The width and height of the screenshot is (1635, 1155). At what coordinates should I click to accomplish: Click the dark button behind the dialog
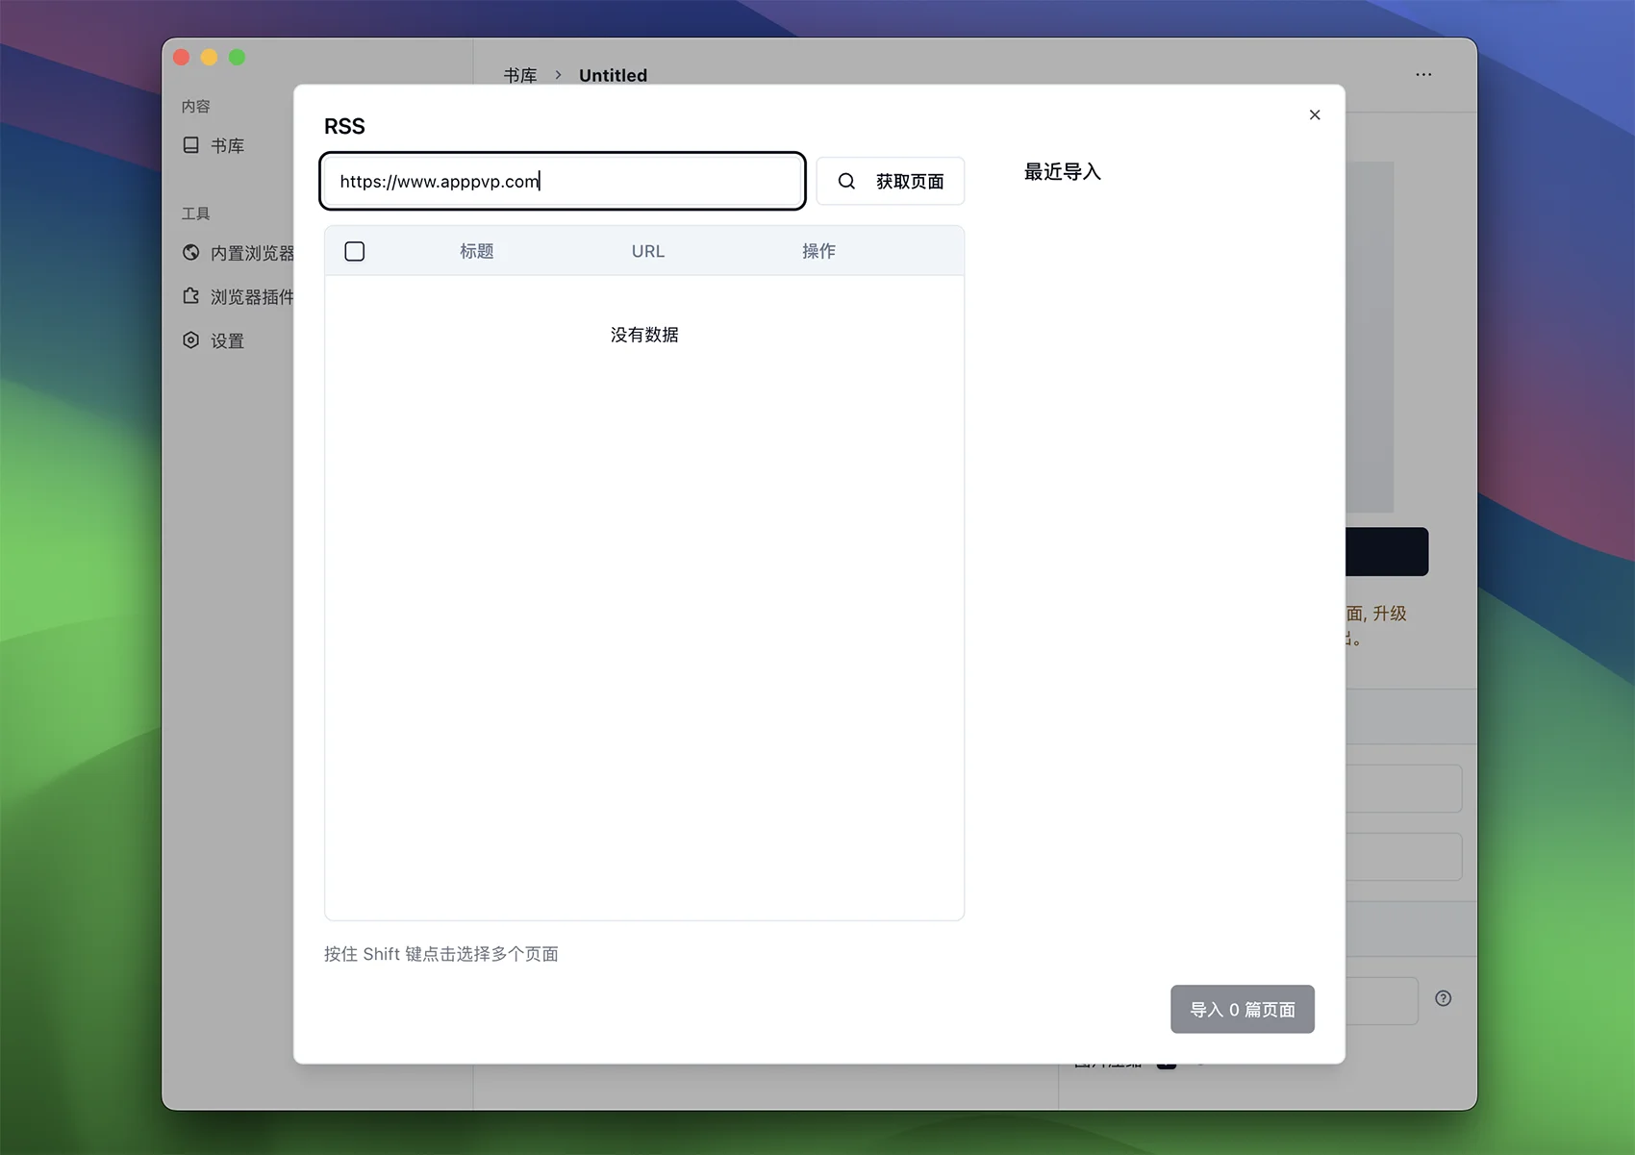click(x=1386, y=551)
